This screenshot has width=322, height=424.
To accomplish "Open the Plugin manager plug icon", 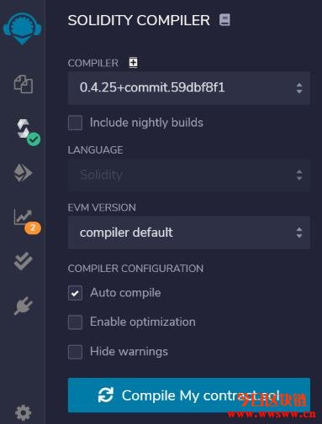I will click(24, 306).
